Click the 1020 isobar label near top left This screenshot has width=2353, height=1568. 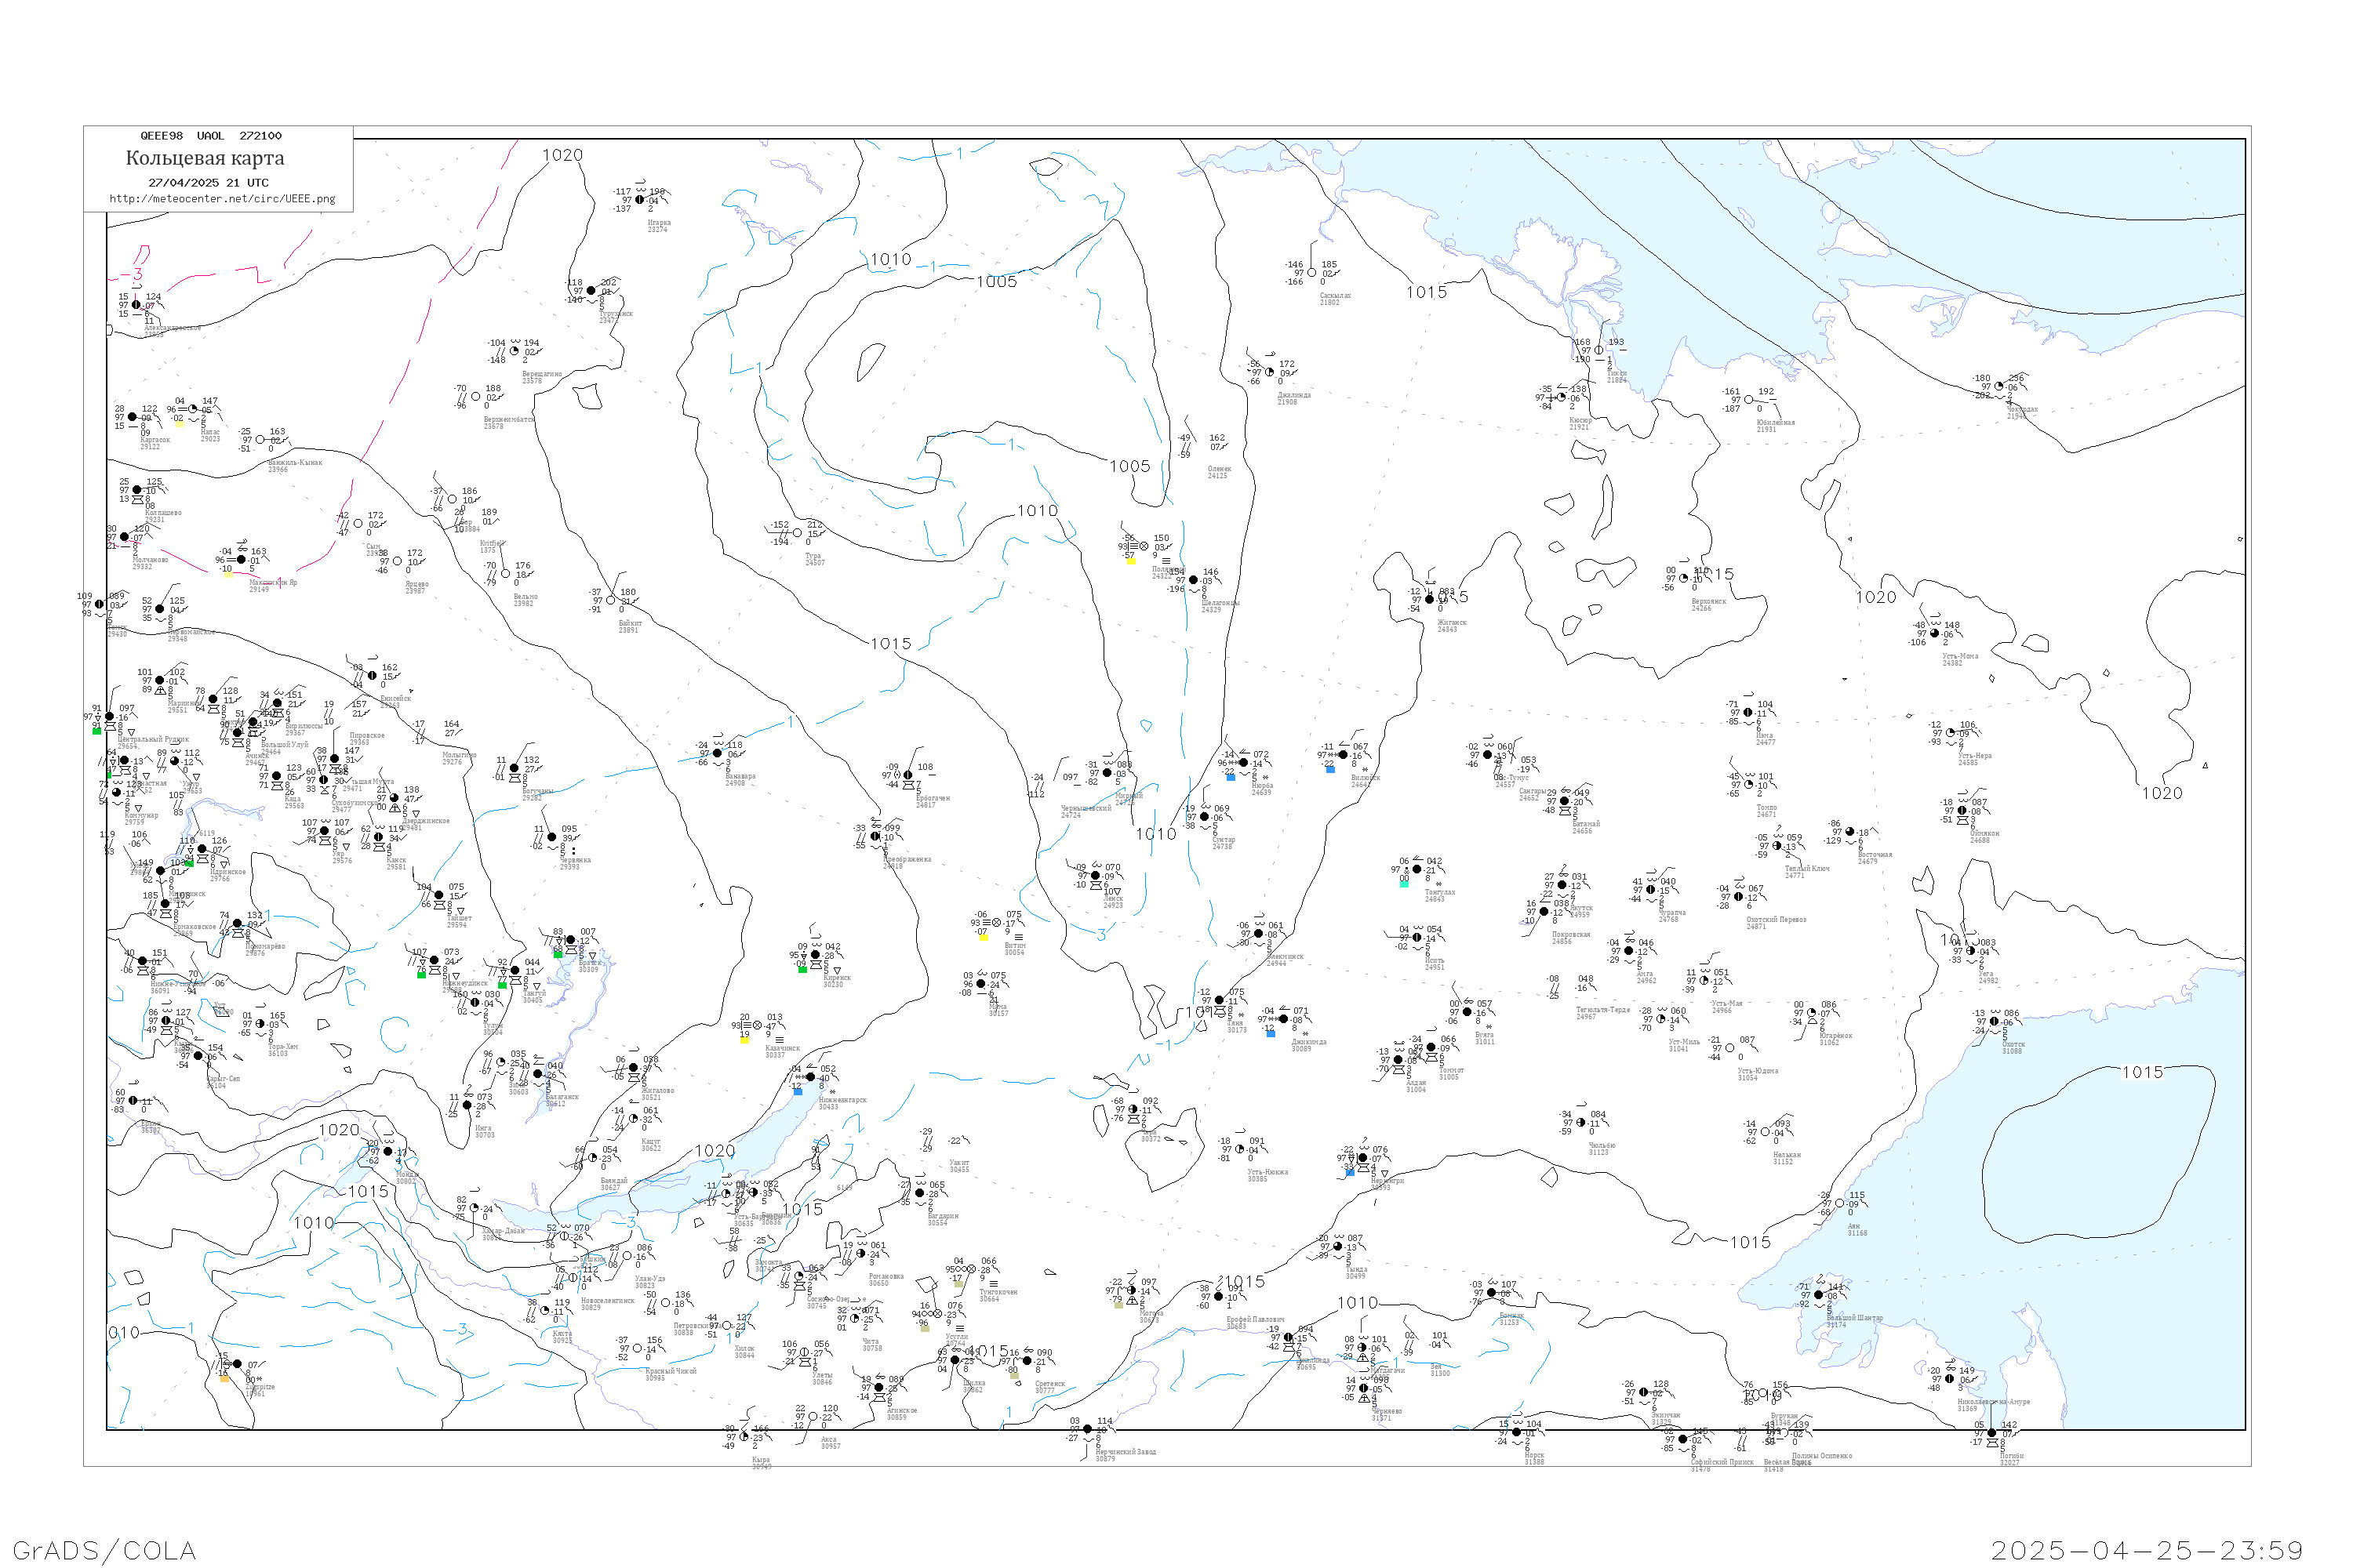pos(562,155)
